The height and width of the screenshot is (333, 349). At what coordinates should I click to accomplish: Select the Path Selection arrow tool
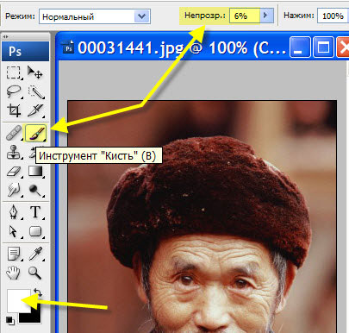(x=14, y=231)
